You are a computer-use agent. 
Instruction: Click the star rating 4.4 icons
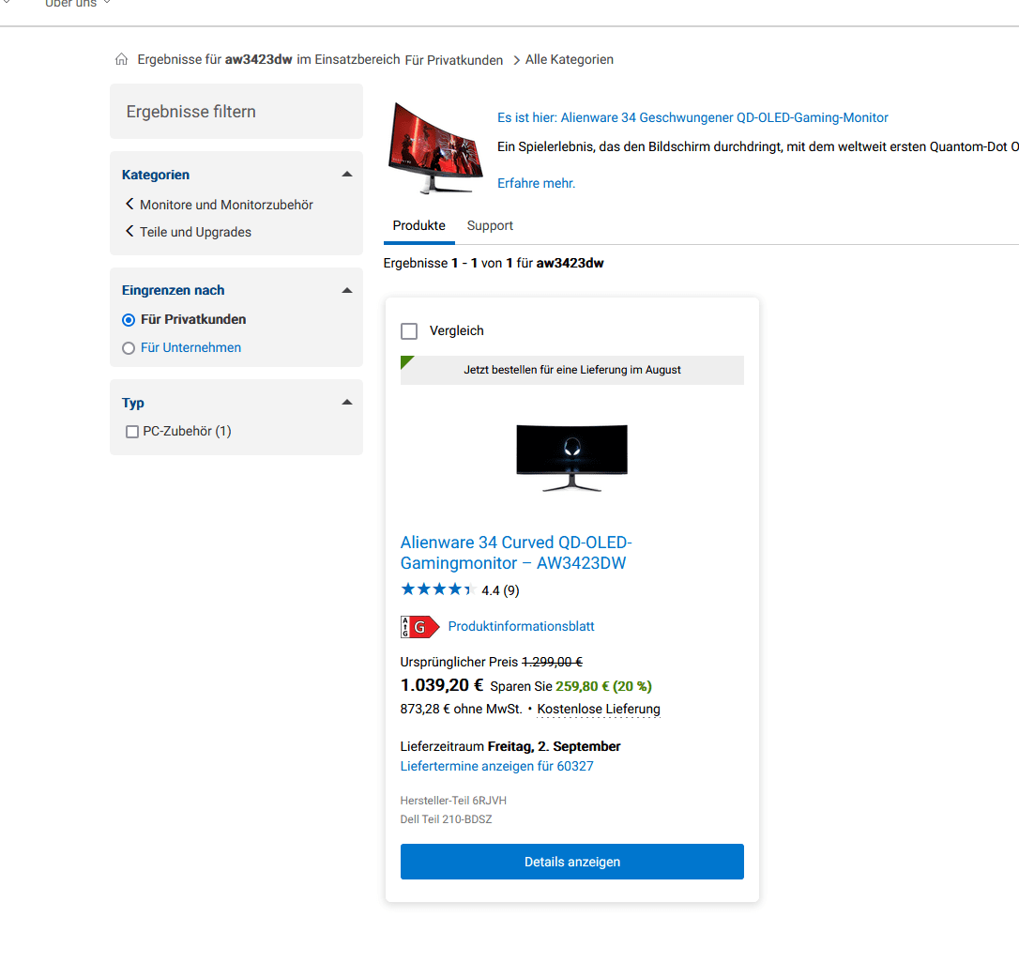[438, 589]
